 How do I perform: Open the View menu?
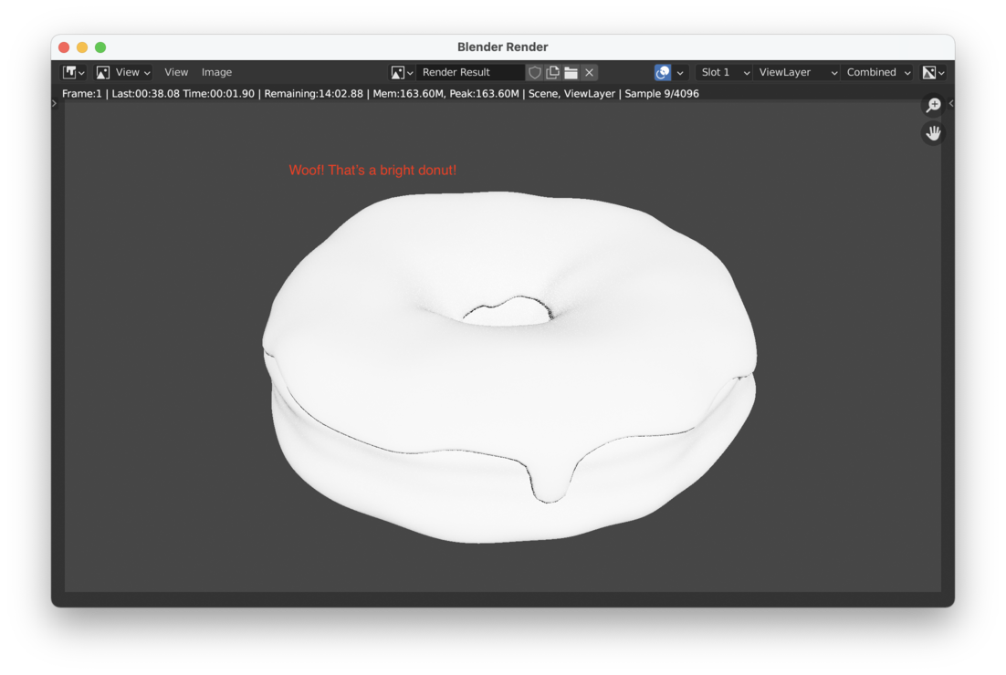pyautogui.click(x=176, y=72)
